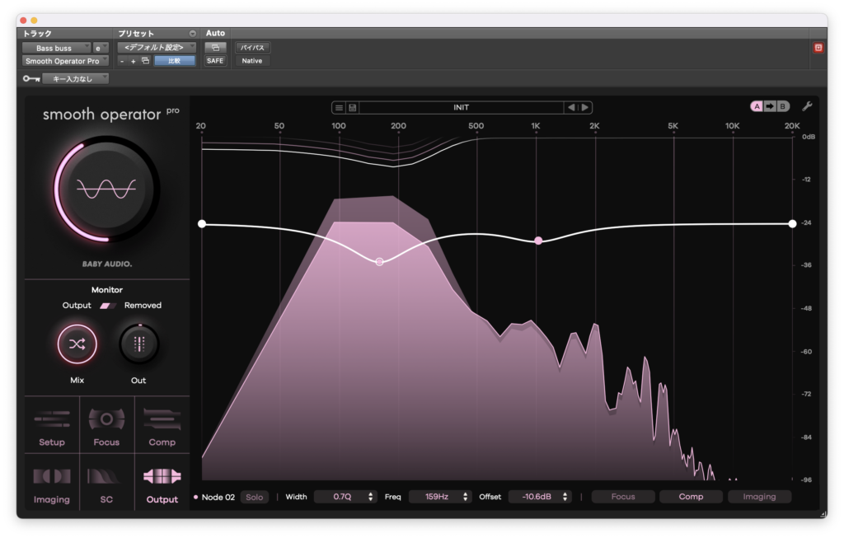Click the main smooth operator sine-wave knob
The width and height of the screenshot is (844, 538).
106,189
